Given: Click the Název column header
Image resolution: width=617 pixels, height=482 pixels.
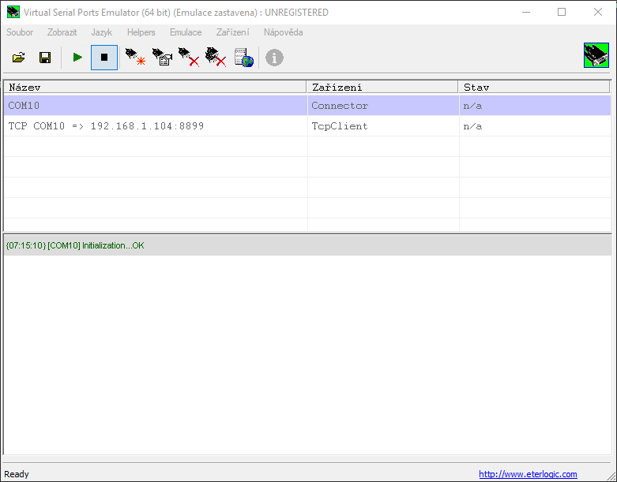Looking at the screenshot, I should 155,87.
